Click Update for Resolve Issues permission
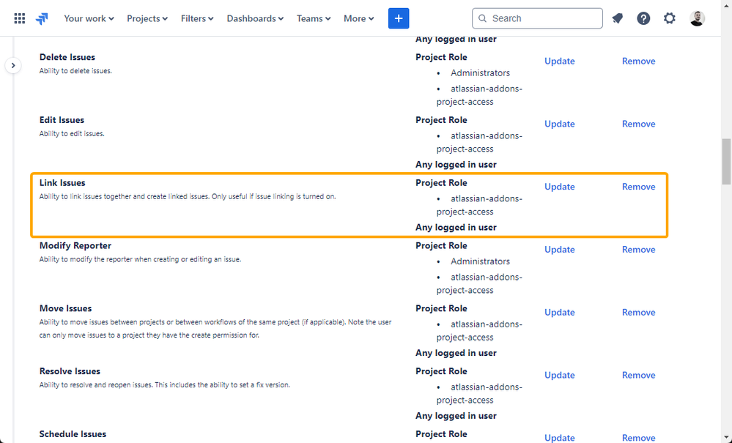 pos(559,376)
